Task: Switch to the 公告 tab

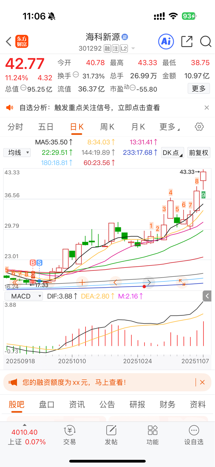Action: tap(107, 404)
